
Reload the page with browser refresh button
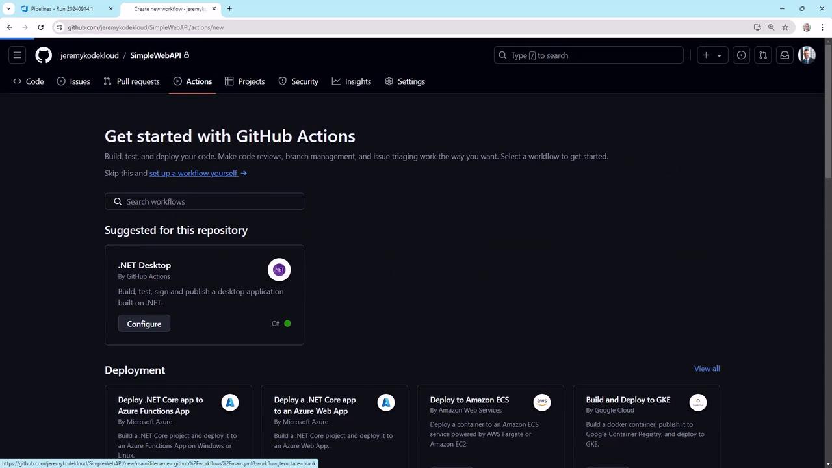40,27
